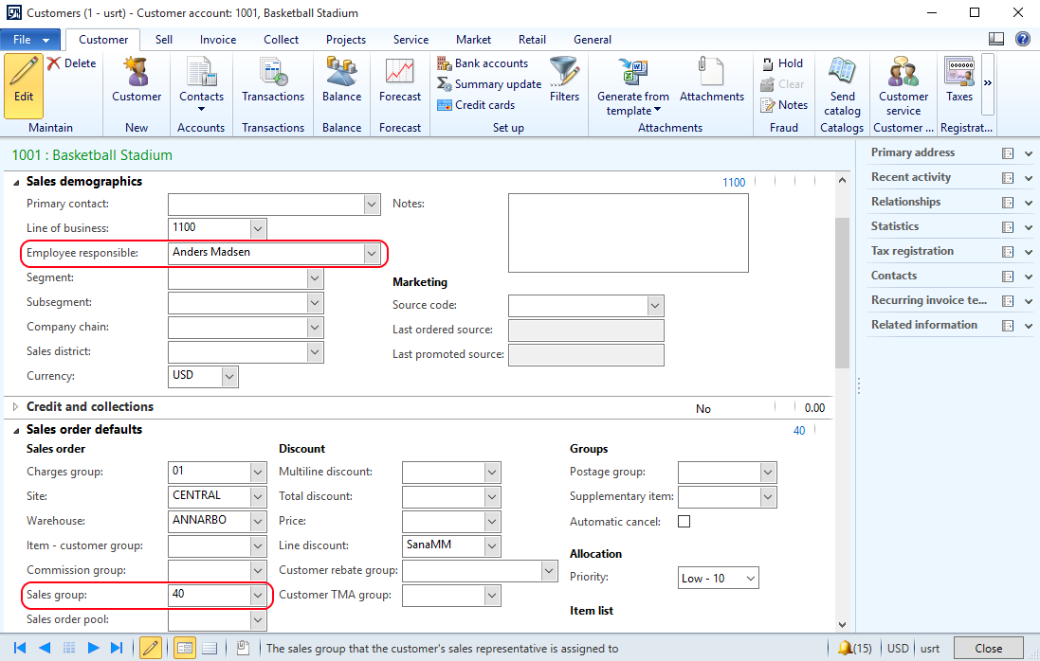Switch to the General tab
Viewport: 1040px width, 661px height.
[x=593, y=40]
